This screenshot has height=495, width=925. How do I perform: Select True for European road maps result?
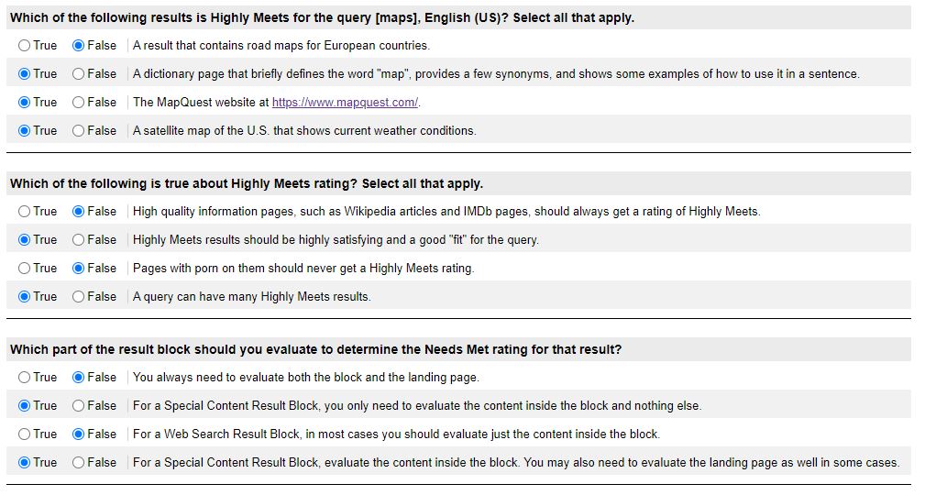[24, 46]
